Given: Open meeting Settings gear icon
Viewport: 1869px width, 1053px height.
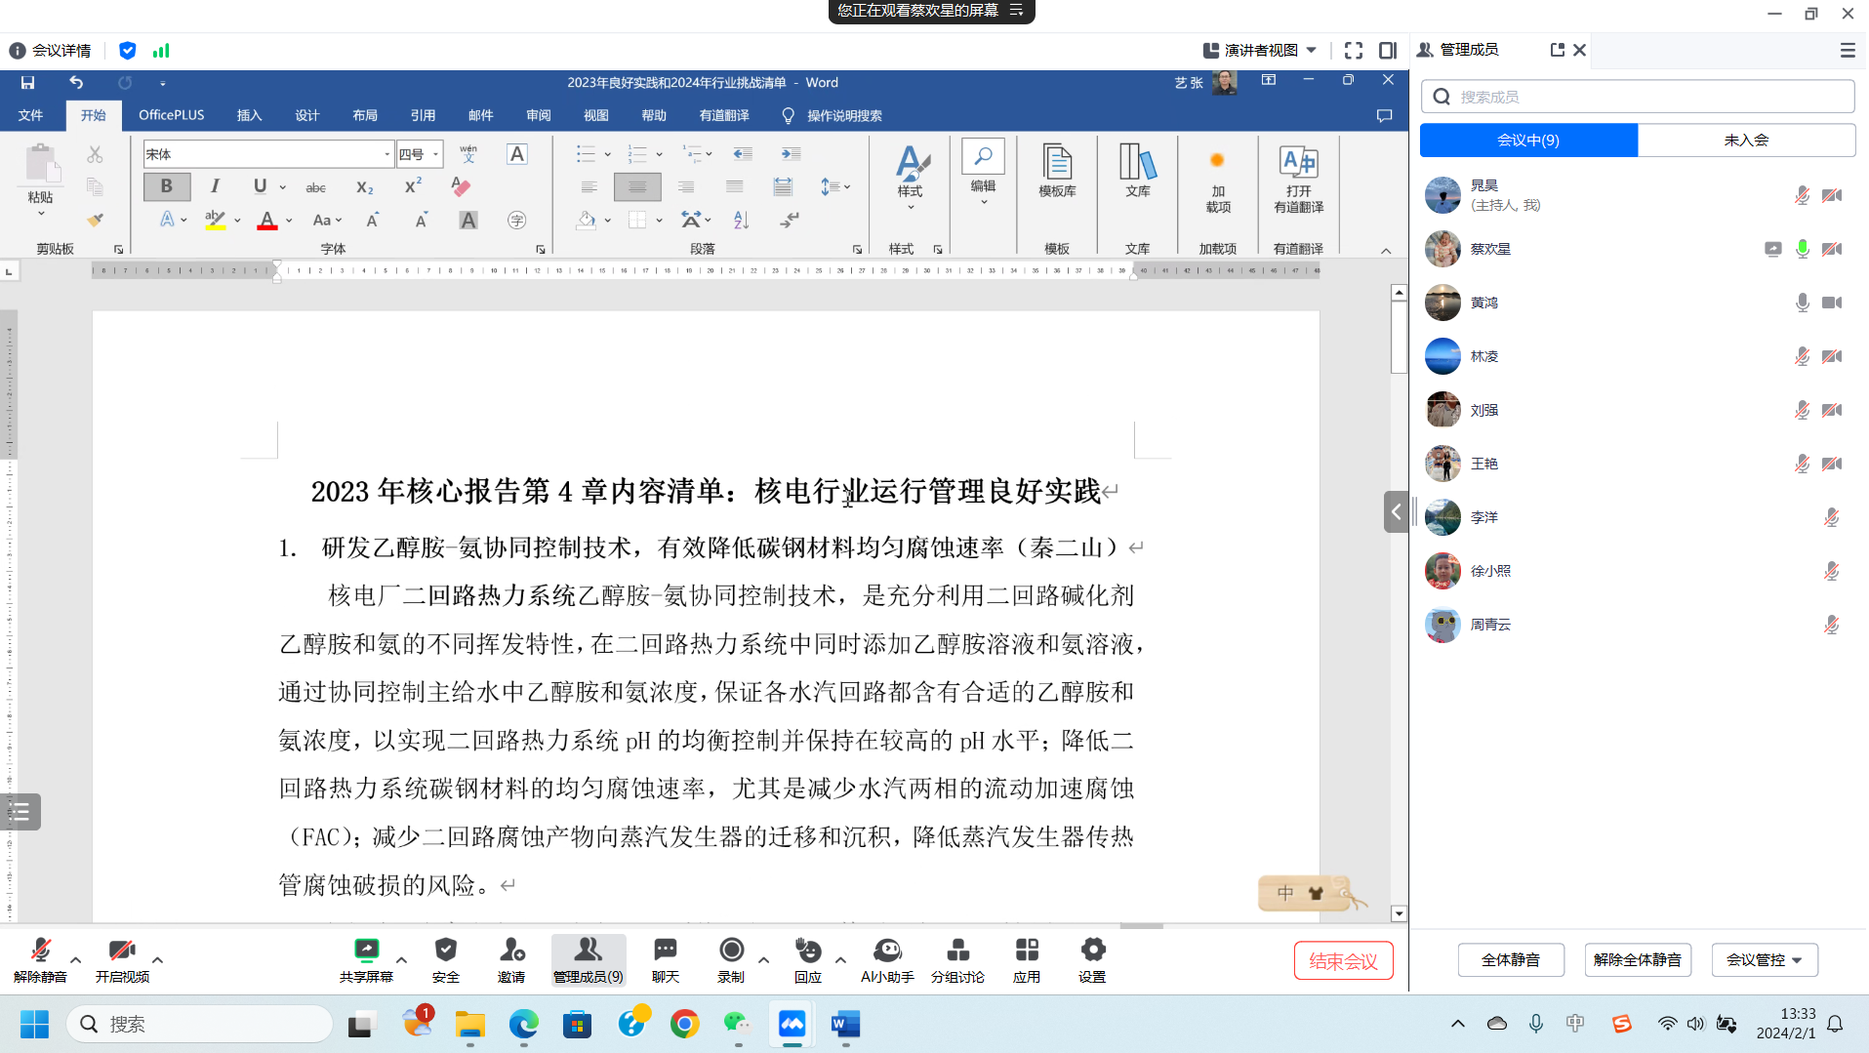Looking at the screenshot, I should tap(1092, 950).
